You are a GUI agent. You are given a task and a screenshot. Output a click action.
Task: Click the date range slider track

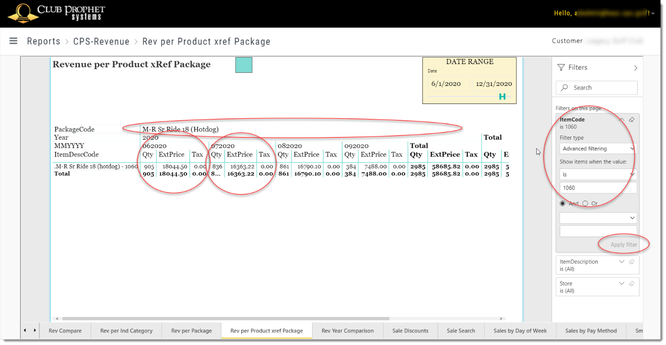(x=469, y=97)
